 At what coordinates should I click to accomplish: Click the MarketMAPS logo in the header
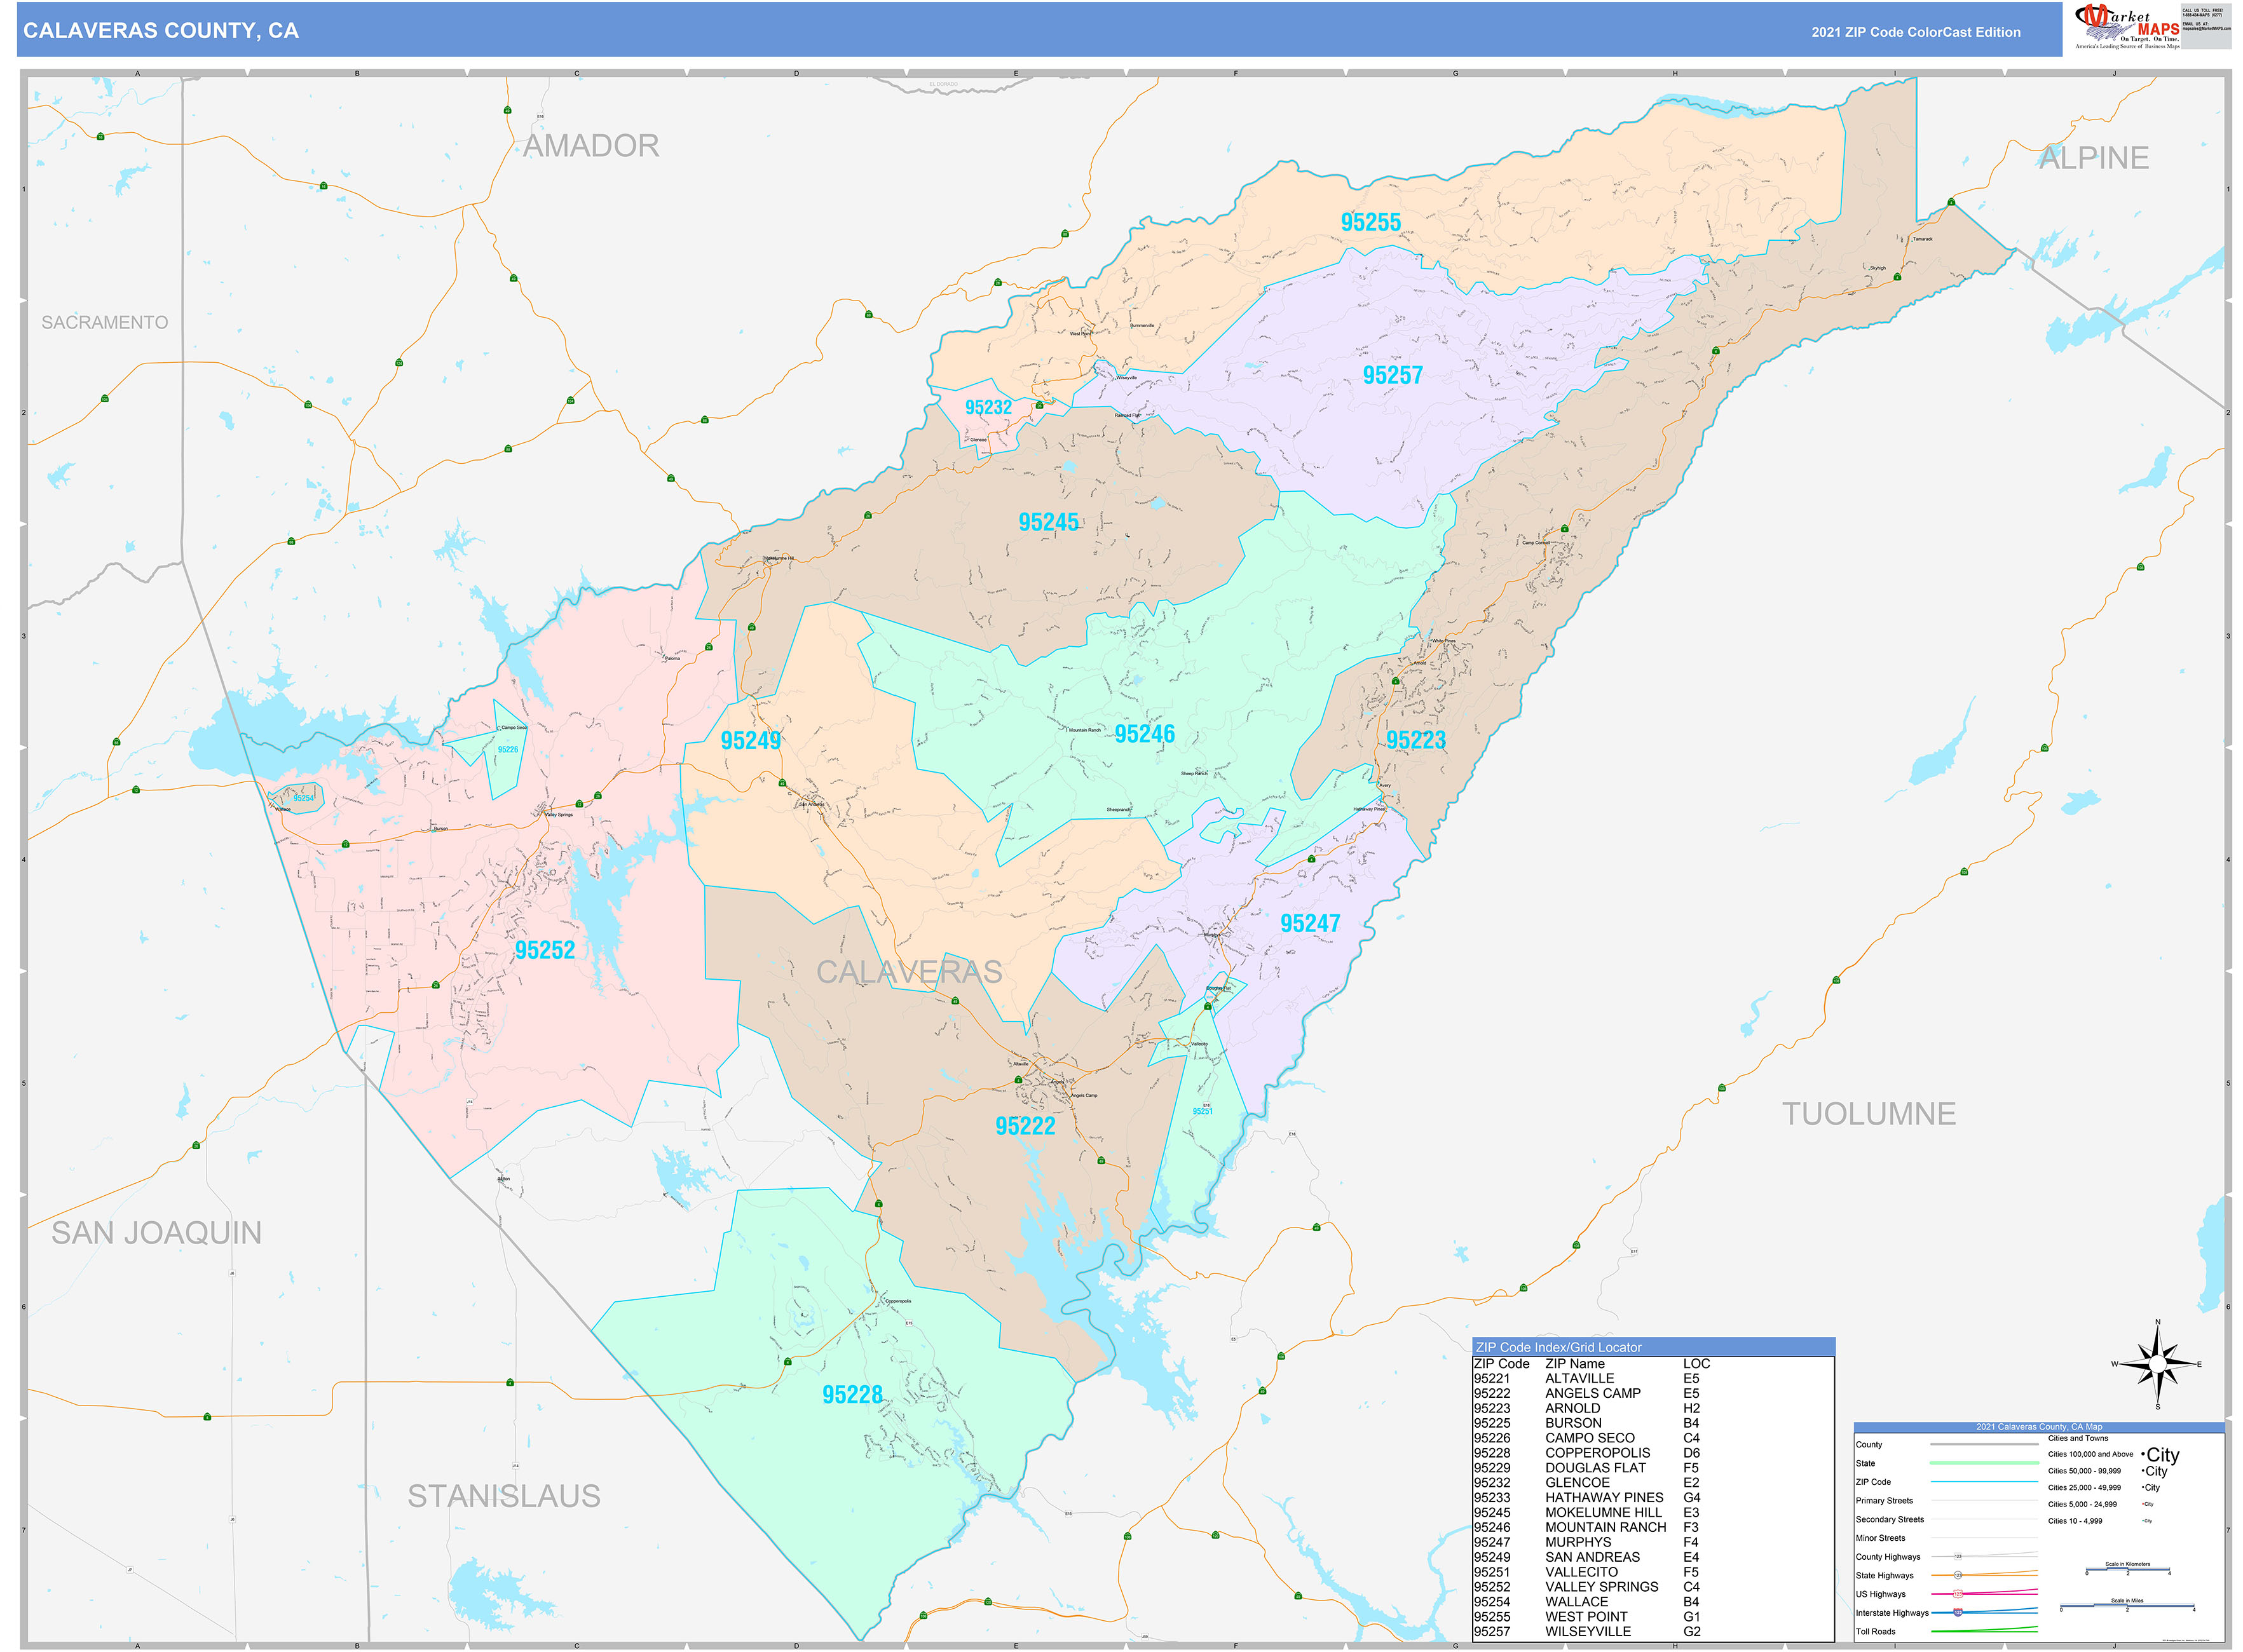click(2126, 27)
